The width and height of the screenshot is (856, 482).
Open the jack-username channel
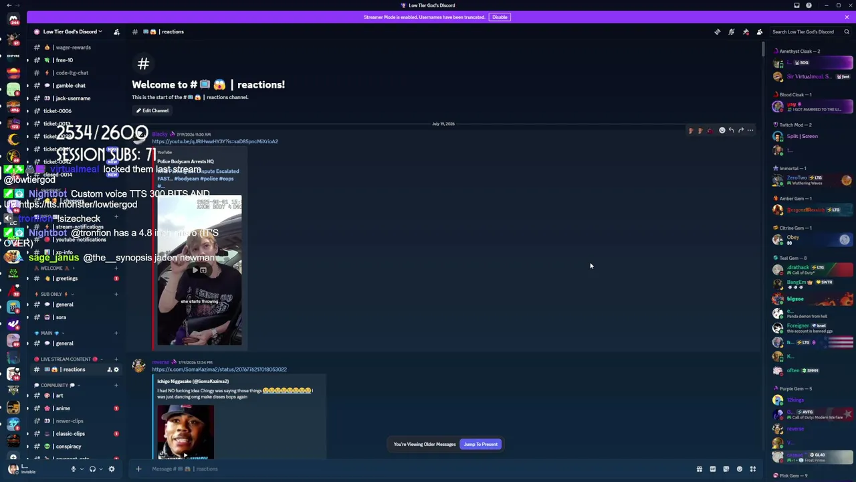tap(77, 98)
